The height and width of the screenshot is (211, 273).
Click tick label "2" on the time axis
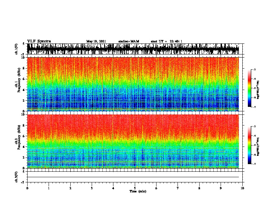(x=70, y=188)
